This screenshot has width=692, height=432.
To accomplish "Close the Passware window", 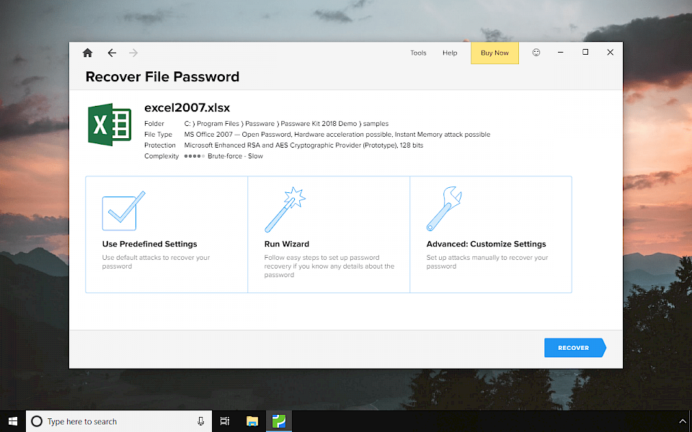I will pyautogui.click(x=610, y=52).
